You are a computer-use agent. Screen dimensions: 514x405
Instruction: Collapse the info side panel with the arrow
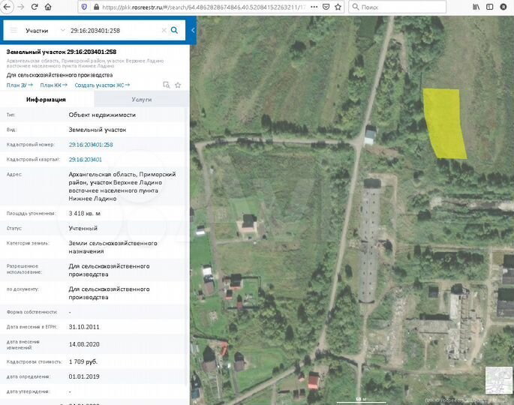193,31
